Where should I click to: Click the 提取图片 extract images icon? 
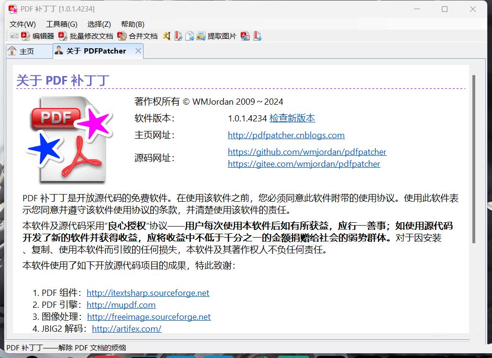click(201, 36)
